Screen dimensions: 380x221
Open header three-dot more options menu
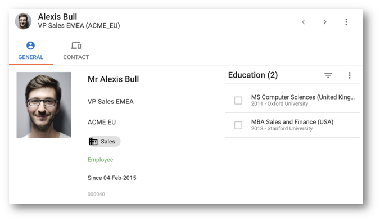point(346,22)
